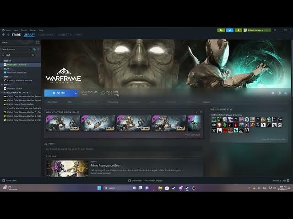This screenshot has height=219, width=293.
Task: Open the Steam menu
Action: [7, 30]
